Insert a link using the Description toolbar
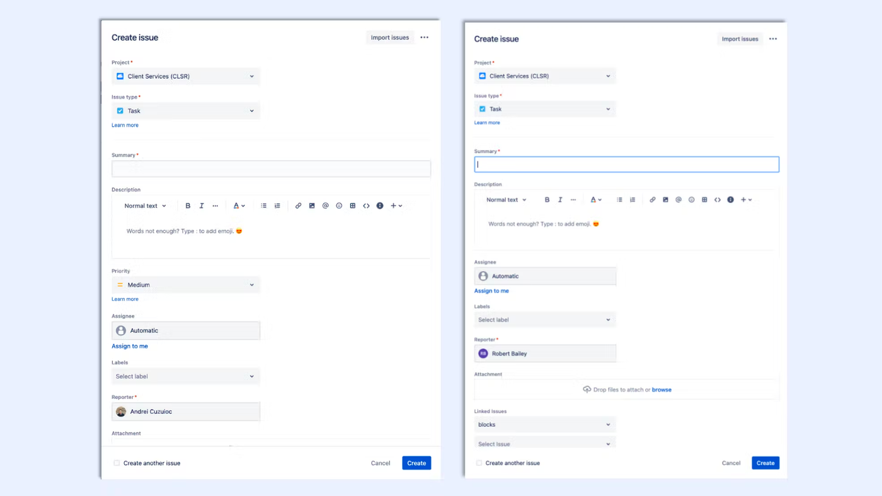This screenshot has height=496, width=882. 298,205
